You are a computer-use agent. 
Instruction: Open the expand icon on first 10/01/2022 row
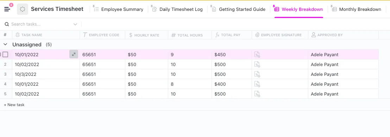click(74, 54)
